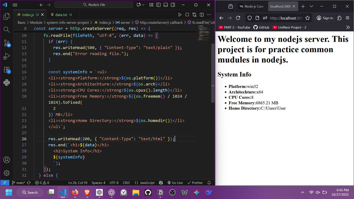Open the Search view in VS Code
The width and height of the screenshot is (354, 199).
pos(6,29)
